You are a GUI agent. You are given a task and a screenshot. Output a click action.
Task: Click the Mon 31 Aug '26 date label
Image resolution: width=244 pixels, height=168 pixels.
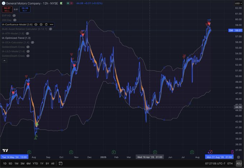pos(219,157)
